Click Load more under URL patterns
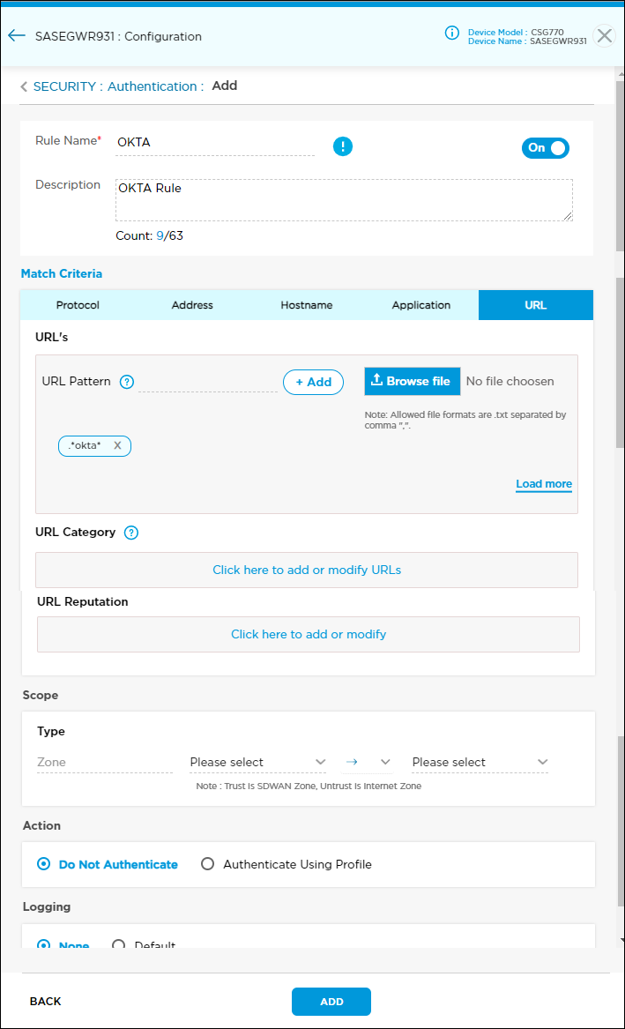The width and height of the screenshot is (625, 1029). point(543,484)
